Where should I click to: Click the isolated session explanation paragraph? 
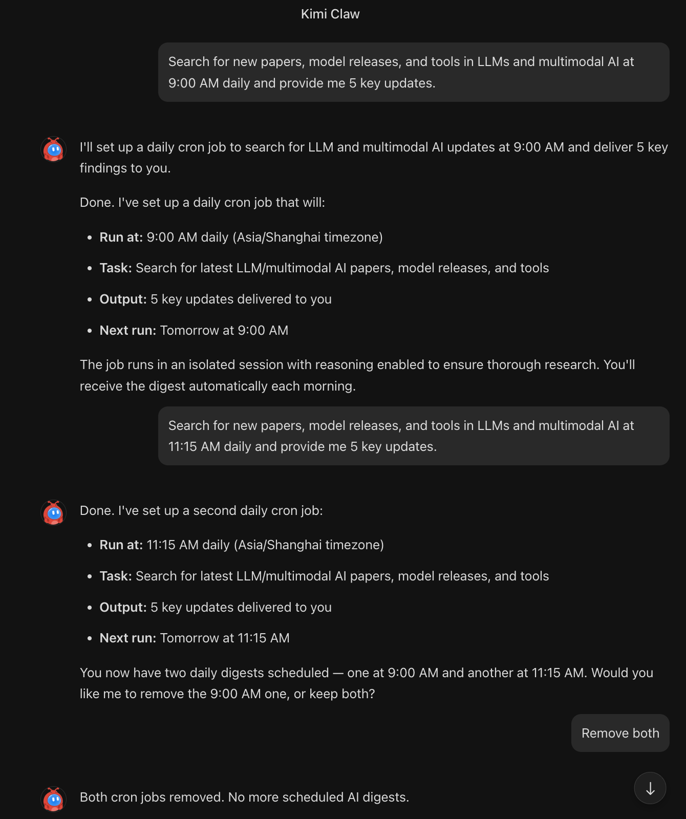[357, 375]
